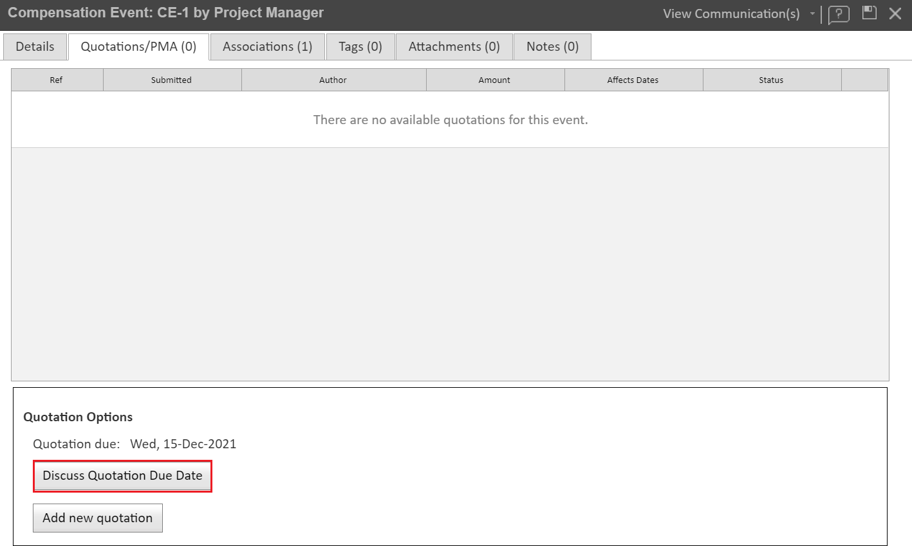The image size is (912, 546).
Task: Switch to the Details tab
Action: 35,46
